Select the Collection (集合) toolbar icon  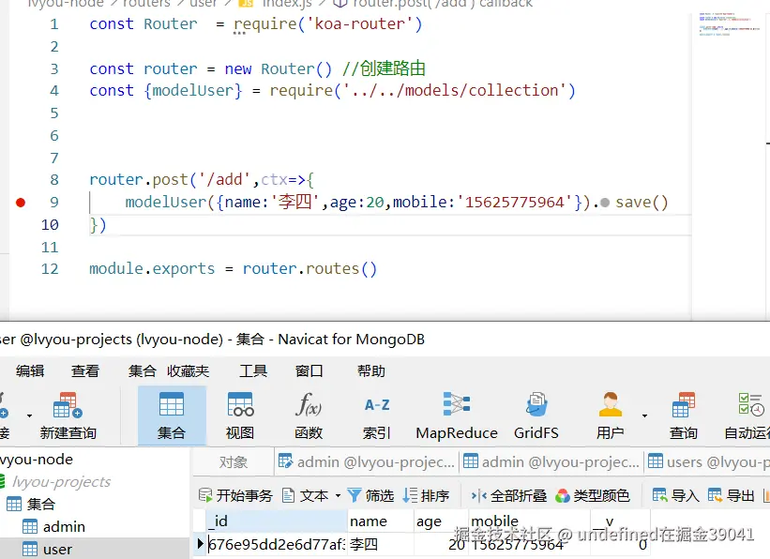pyautogui.click(x=172, y=416)
